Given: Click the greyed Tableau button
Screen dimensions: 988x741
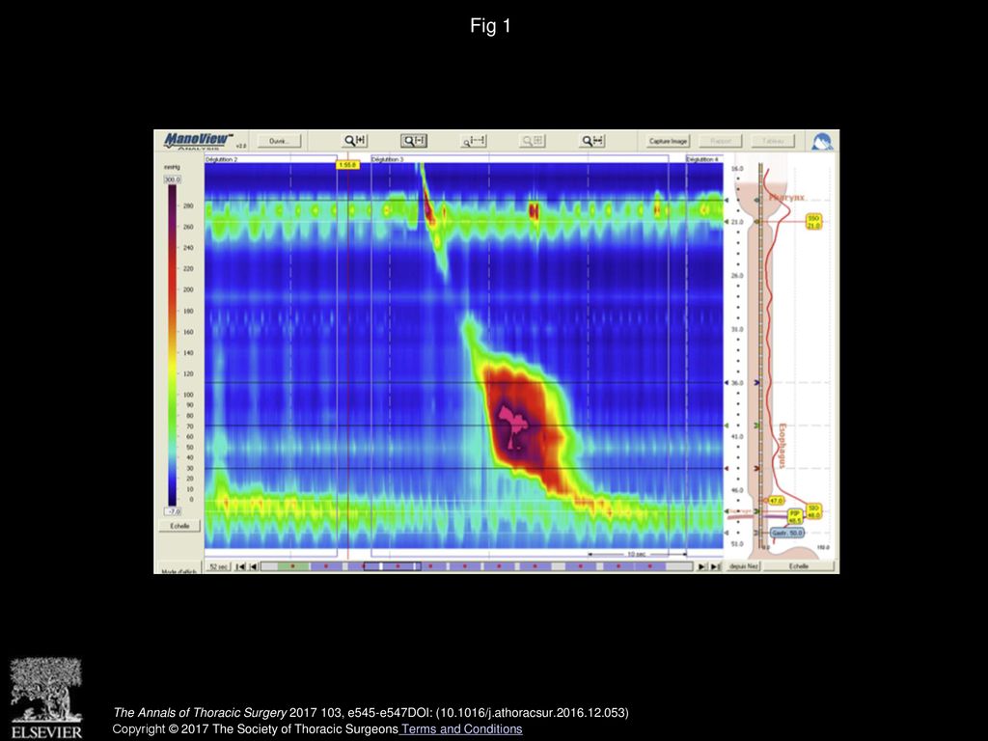Looking at the screenshot, I should pyautogui.click(x=773, y=141).
